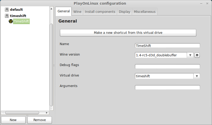This screenshot has width=212, height=125.
Task: Click the horizontal scrollbar left arrow
Action: (3, 113)
